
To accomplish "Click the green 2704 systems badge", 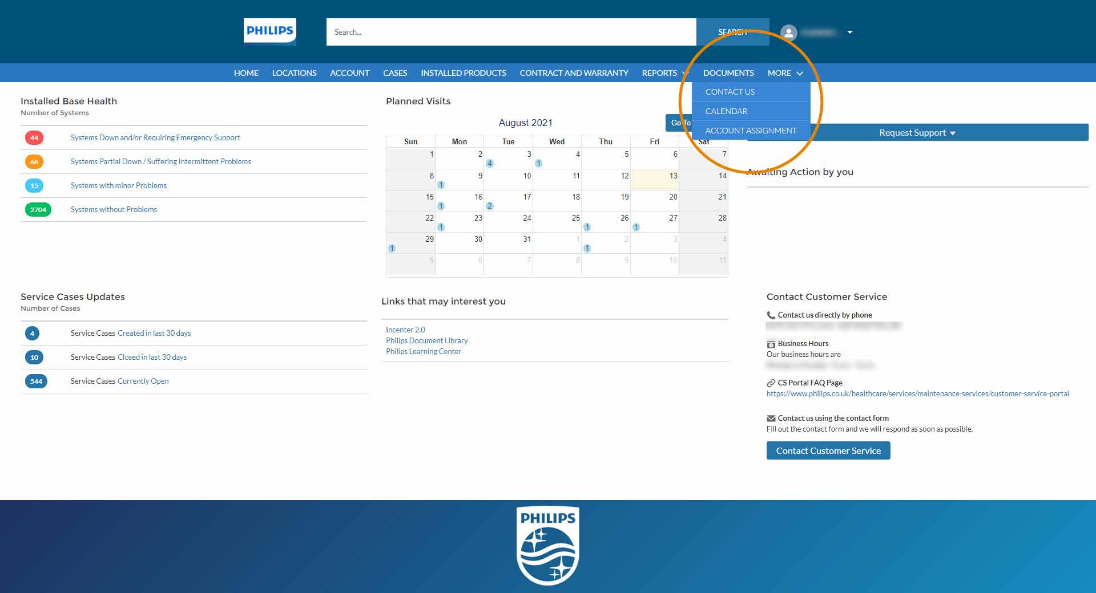I will 38,210.
